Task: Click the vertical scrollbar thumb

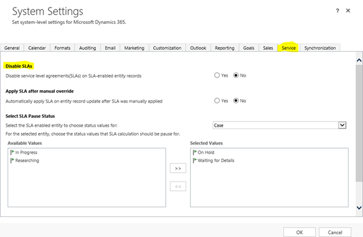Action: [359, 123]
